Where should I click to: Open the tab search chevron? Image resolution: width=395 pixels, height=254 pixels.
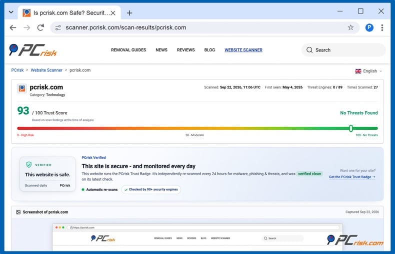coord(11,12)
